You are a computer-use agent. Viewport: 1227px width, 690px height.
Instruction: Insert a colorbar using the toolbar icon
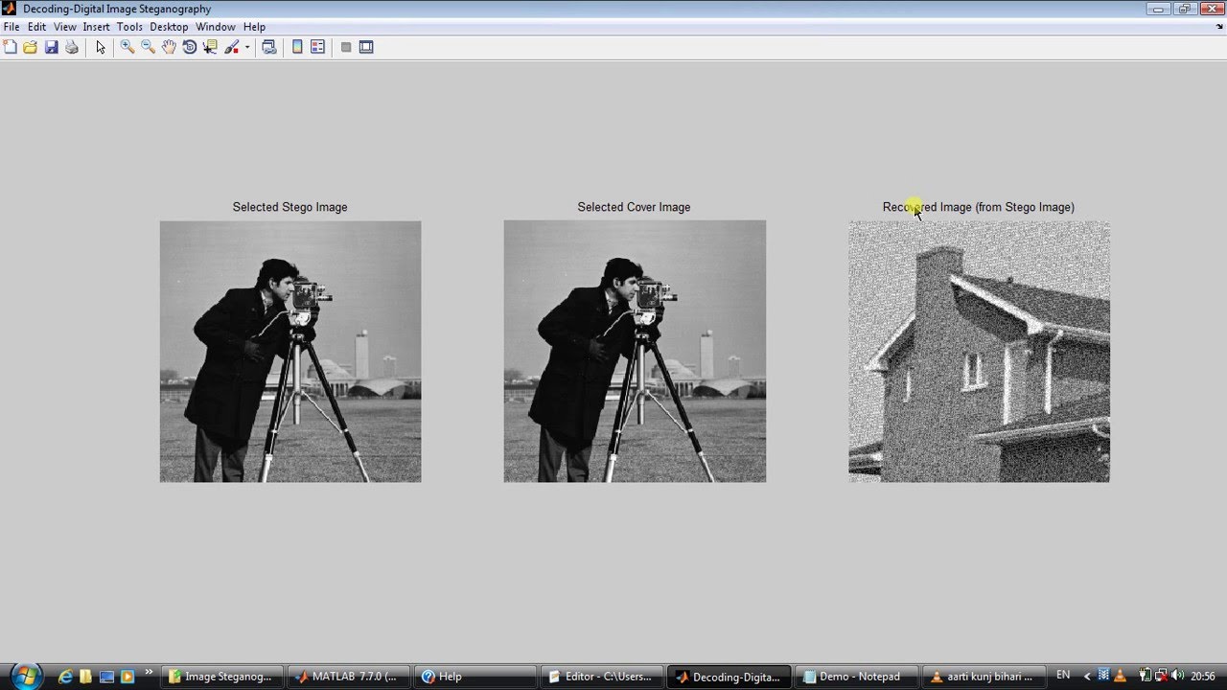tap(297, 47)
